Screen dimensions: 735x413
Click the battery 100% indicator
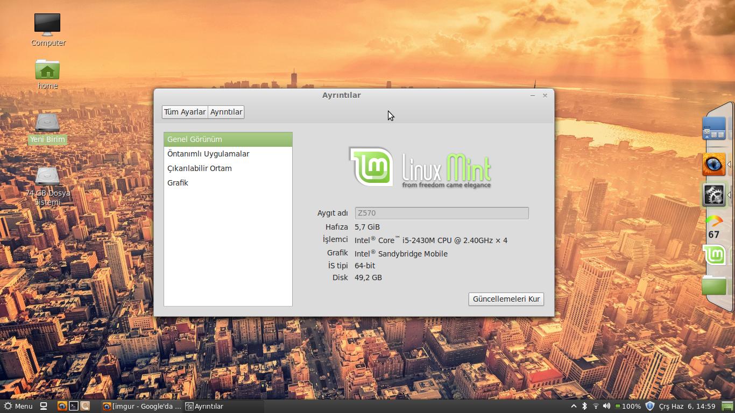(628, 406)
